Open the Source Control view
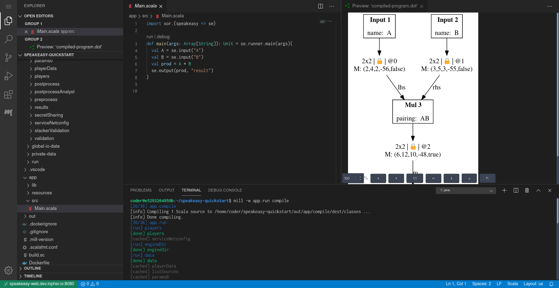This screenshot has height=288, width=559. 8,57
